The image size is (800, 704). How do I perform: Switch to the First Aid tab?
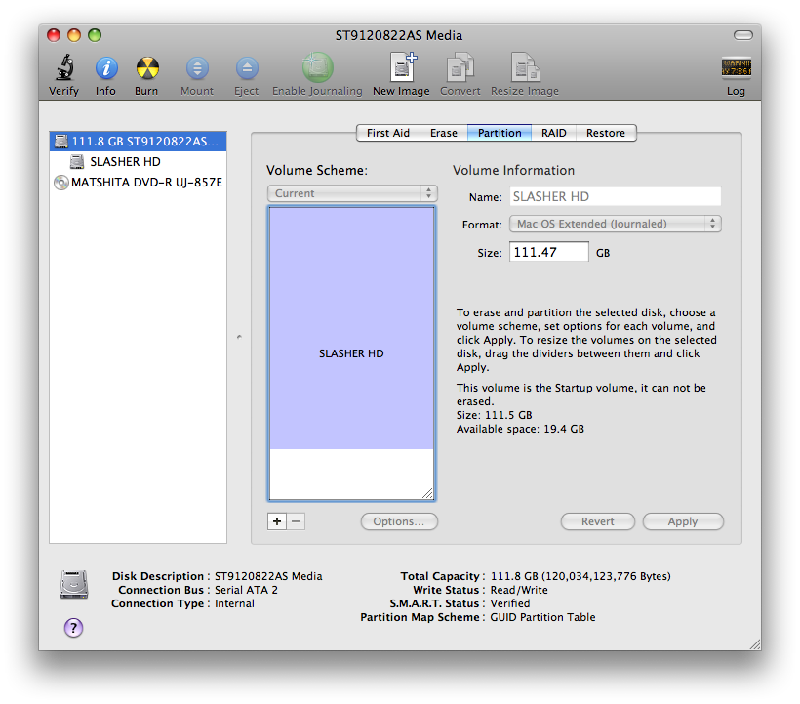click(387, 133)
